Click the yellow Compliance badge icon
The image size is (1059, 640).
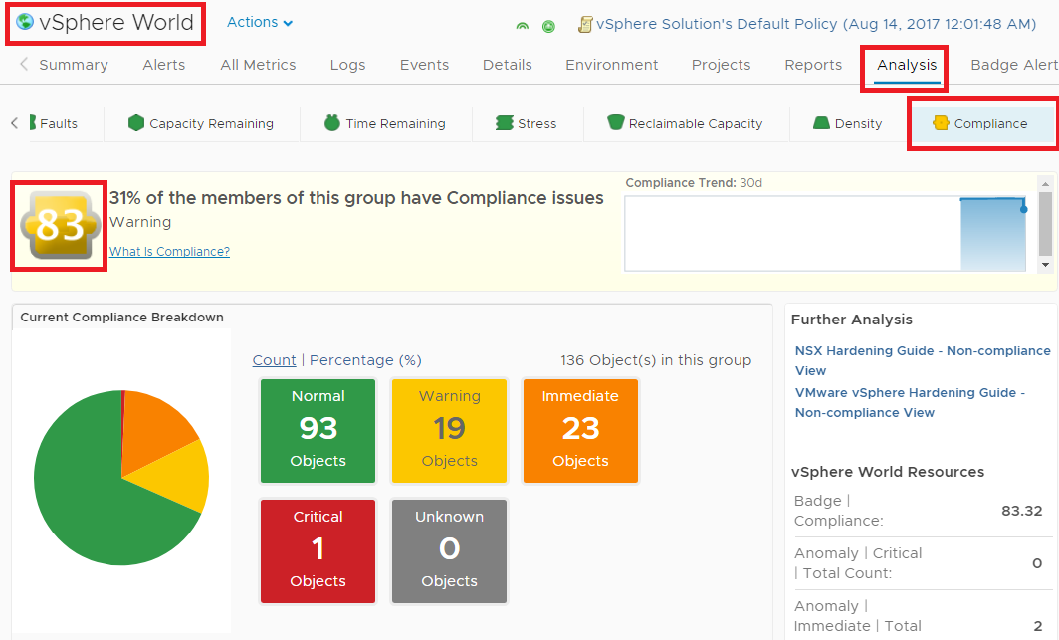tap(941, 122)
